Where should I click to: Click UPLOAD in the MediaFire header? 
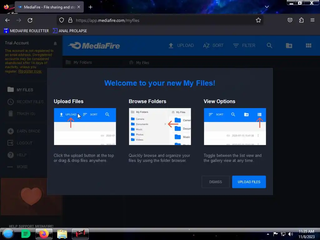point(181,45)
